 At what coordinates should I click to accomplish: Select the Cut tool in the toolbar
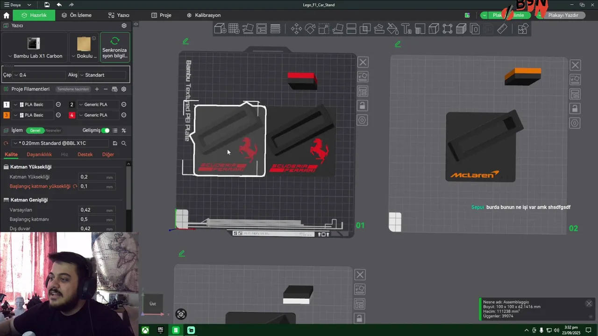(351, 29)
